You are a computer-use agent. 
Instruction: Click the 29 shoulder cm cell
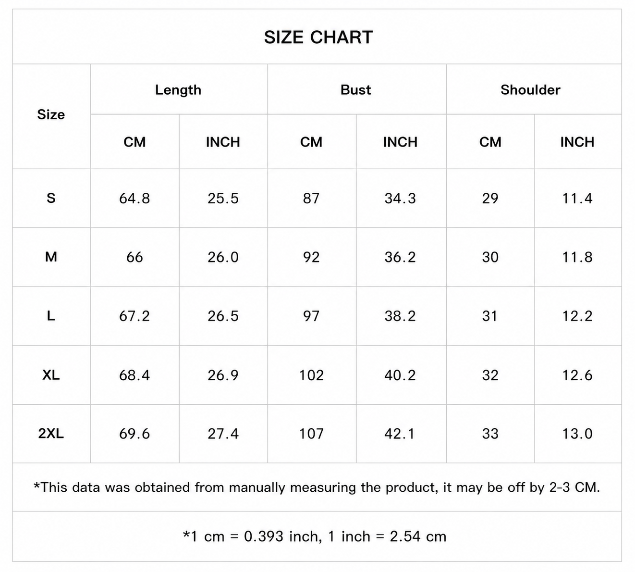click(x=490, y=198)
